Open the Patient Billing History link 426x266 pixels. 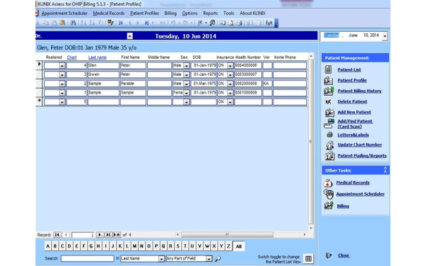pos(359,91)
